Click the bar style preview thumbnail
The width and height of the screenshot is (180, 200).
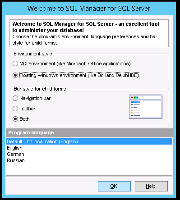(x=146, y=107)
